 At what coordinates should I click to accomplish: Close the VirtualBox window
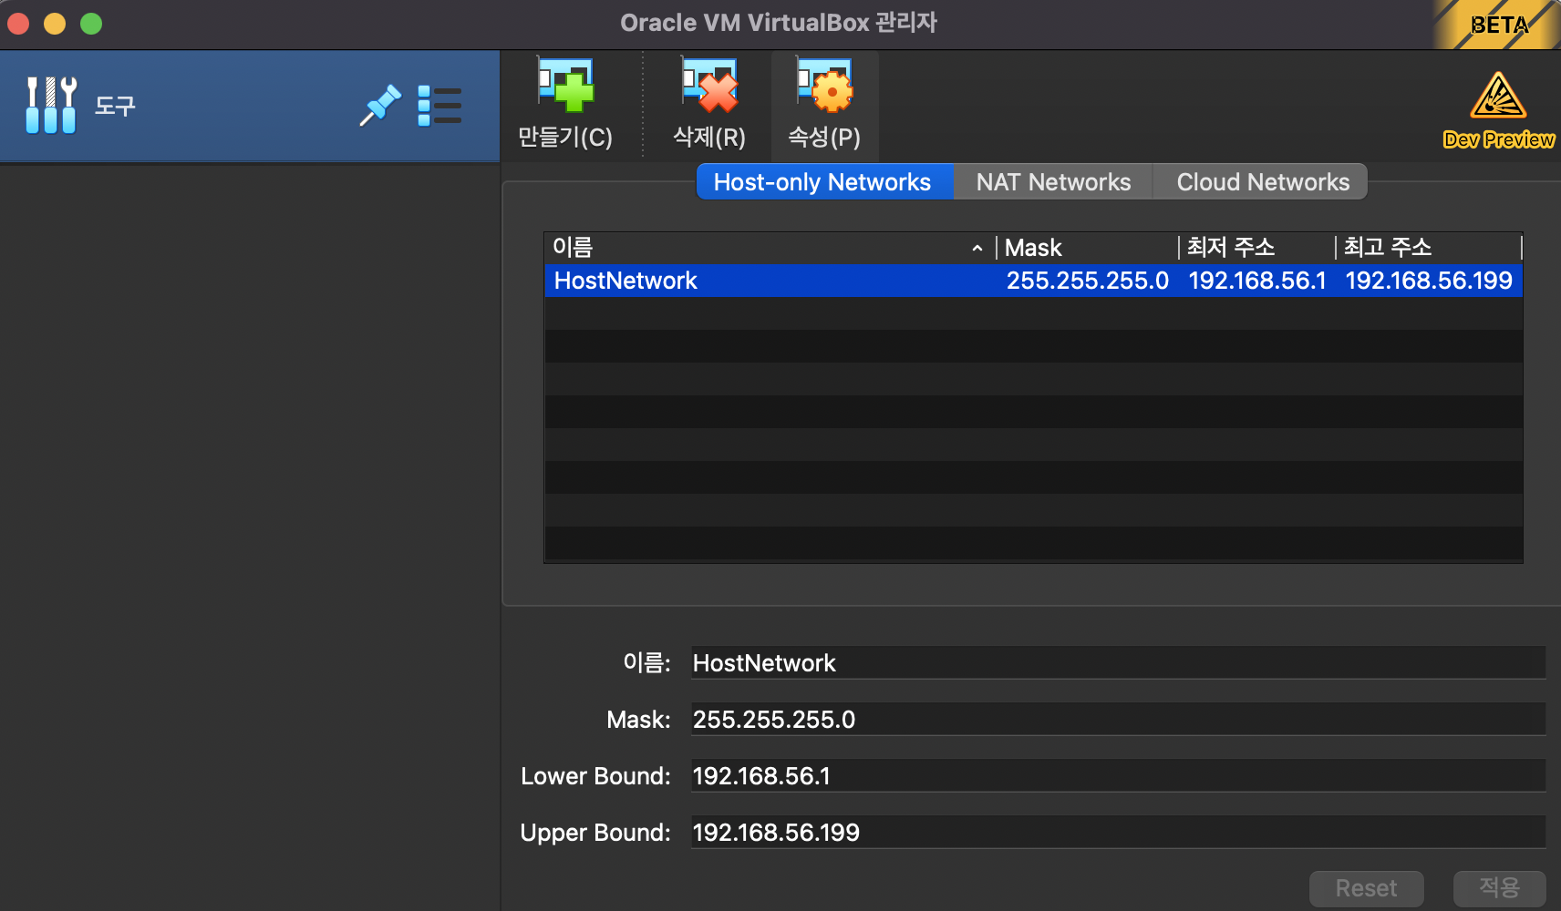click(18, 24)
